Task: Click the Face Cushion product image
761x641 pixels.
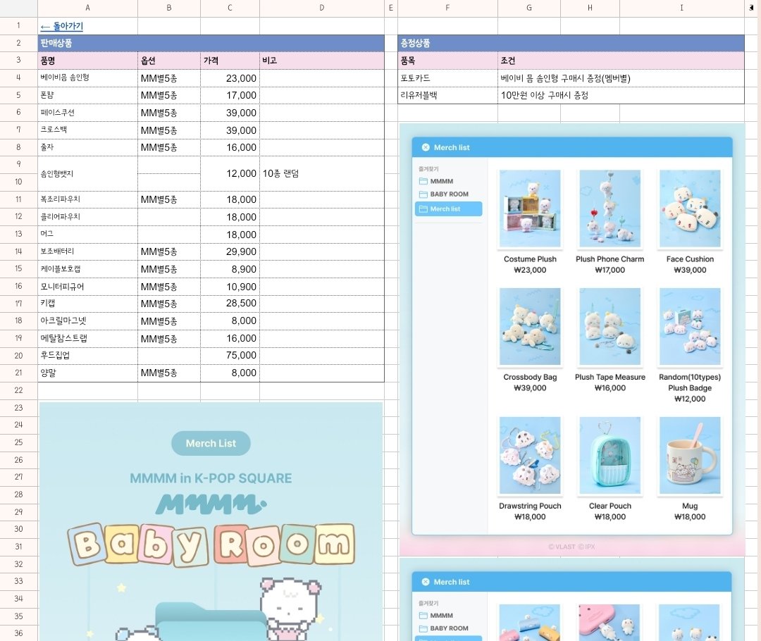Action: pyautogui.click(x=690, y=209)
